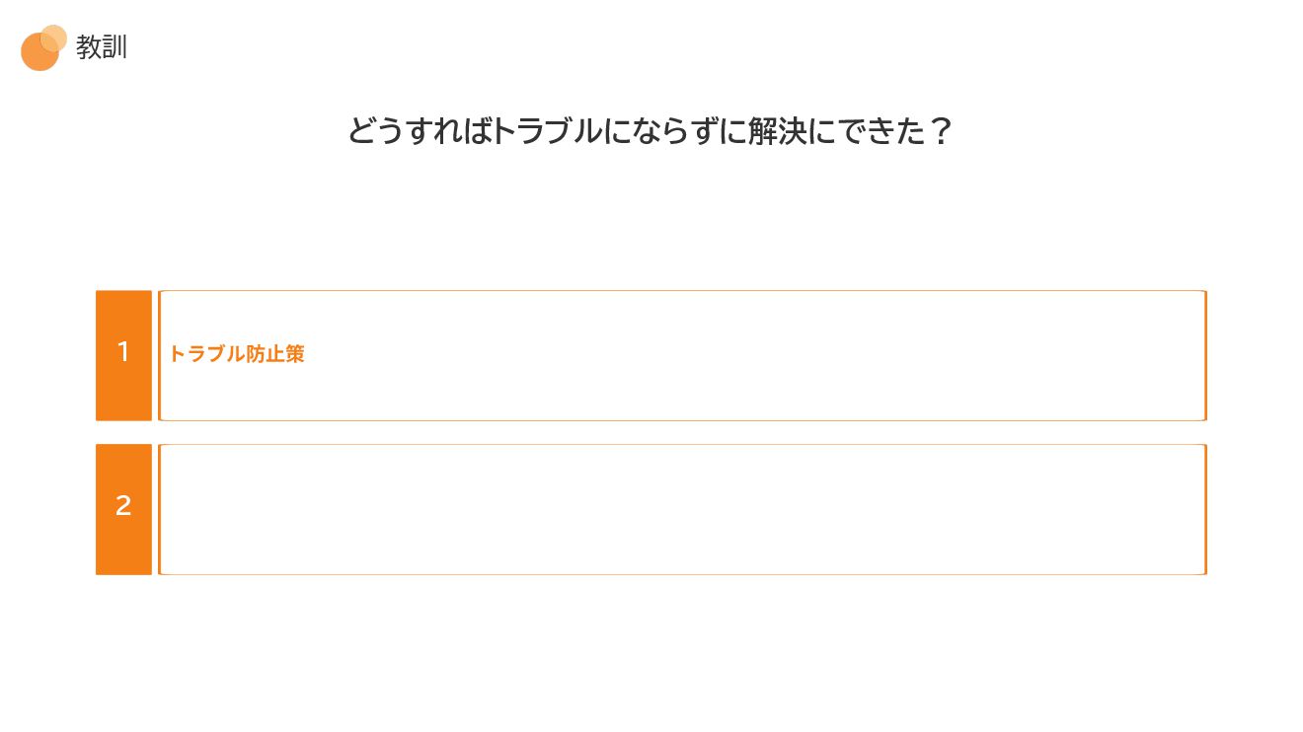
Task: Click the left border line of box one
Action: pyautogui.click(x=160, y=355)
